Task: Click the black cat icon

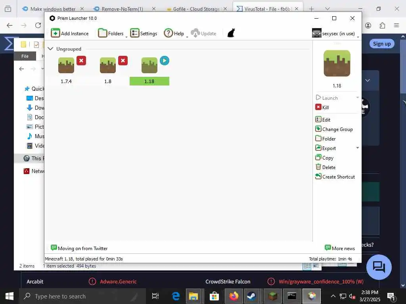Action: 231,33
